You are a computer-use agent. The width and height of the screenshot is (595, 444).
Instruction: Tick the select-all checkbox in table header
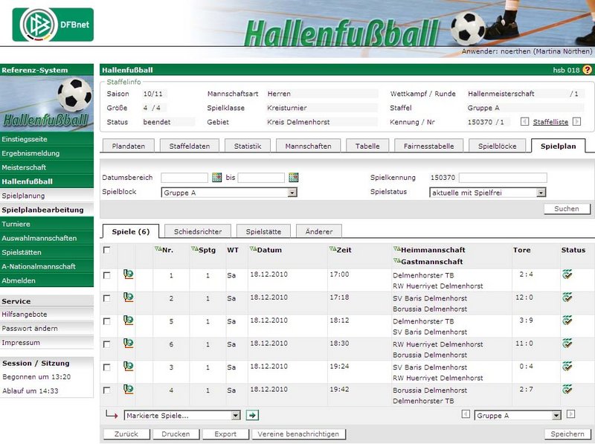[107, 250]
